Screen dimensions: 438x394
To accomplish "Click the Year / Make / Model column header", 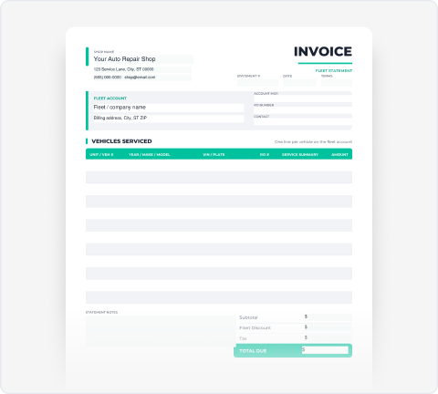I will pos(149,154).
